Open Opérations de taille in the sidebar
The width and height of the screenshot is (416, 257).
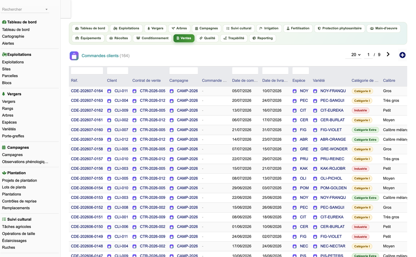[19, 233]
